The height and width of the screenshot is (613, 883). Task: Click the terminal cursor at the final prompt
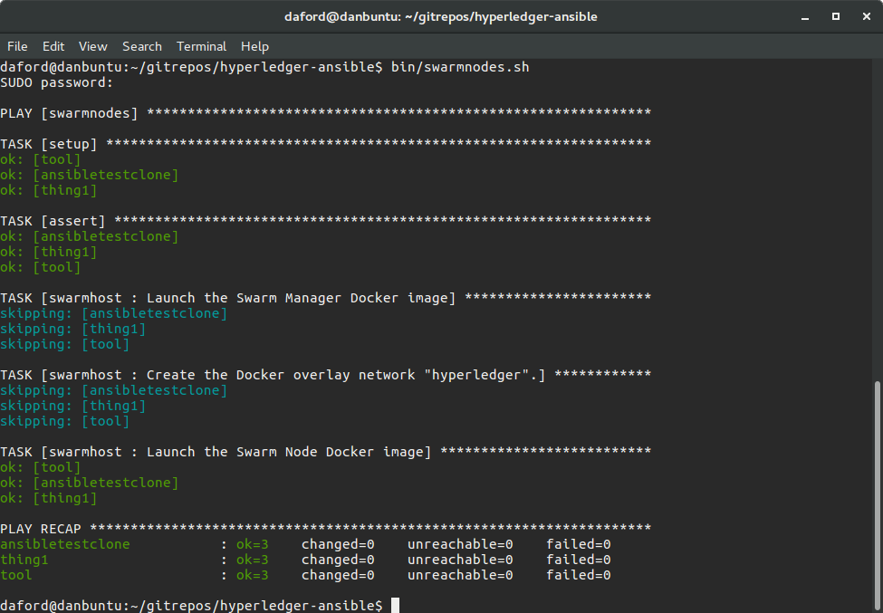(396, 606)
